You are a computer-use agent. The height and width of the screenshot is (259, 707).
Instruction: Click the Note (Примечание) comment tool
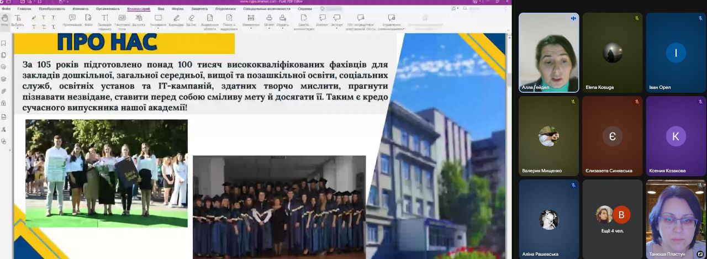pos(72,20)
